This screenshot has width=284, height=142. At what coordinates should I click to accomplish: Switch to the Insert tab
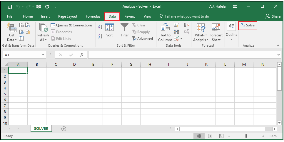point(45,16)
